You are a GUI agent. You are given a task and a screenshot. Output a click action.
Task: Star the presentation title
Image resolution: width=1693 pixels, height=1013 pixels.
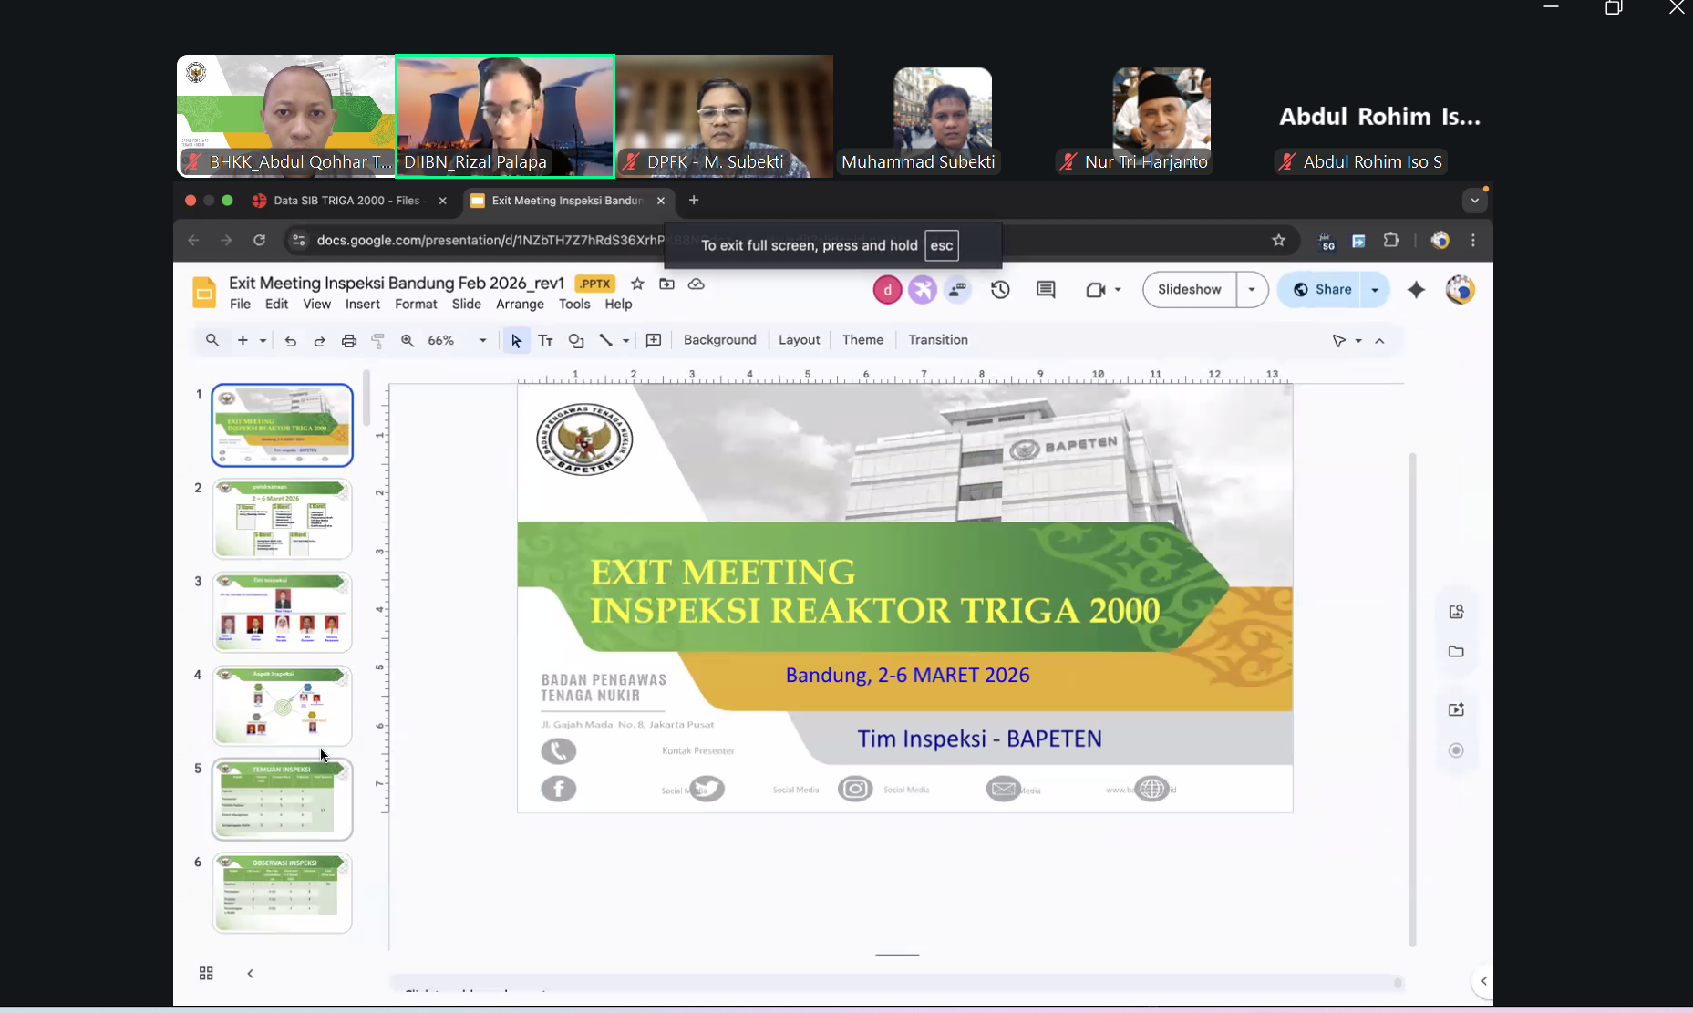(637, 284)
